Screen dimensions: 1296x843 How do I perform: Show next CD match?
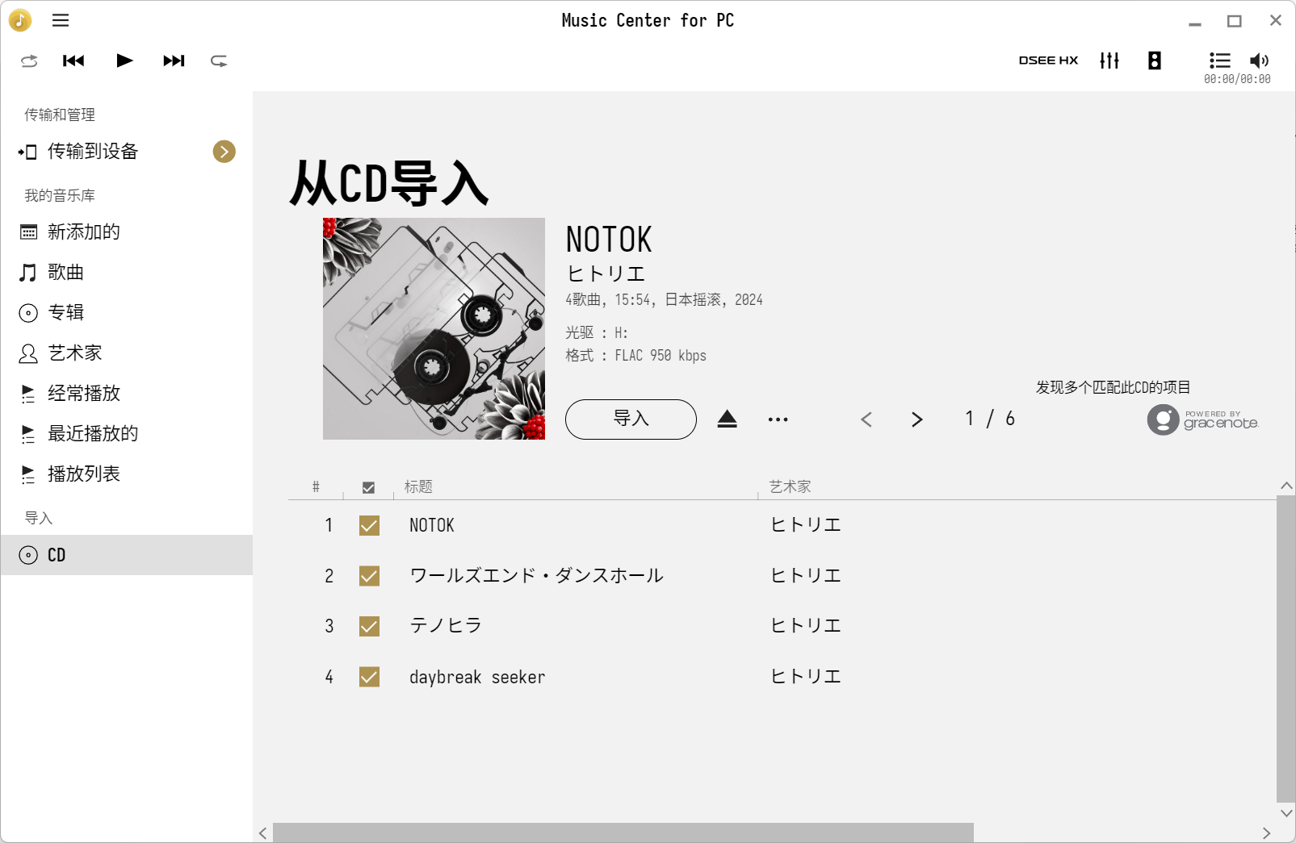916,419
